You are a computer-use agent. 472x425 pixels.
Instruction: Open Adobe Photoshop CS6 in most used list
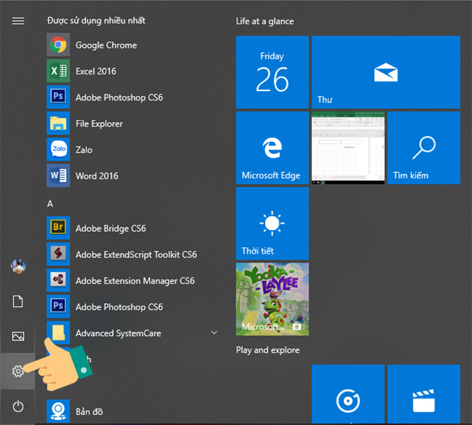[58, 97]
